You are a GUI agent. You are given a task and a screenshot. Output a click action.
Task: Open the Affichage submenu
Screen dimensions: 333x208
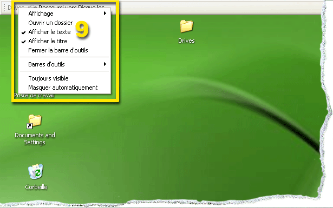click(x=64, y=14)
